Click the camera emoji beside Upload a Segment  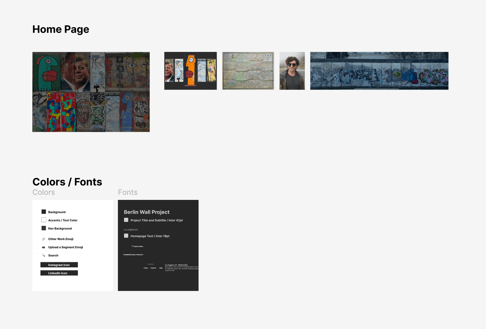pyautogui.click(x=43, y=247)
